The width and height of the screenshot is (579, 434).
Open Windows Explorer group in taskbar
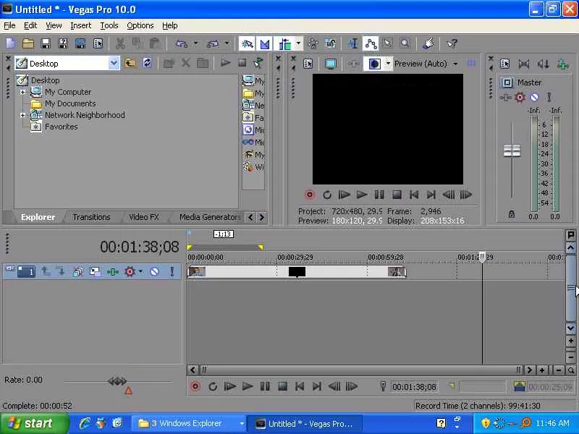190,423
